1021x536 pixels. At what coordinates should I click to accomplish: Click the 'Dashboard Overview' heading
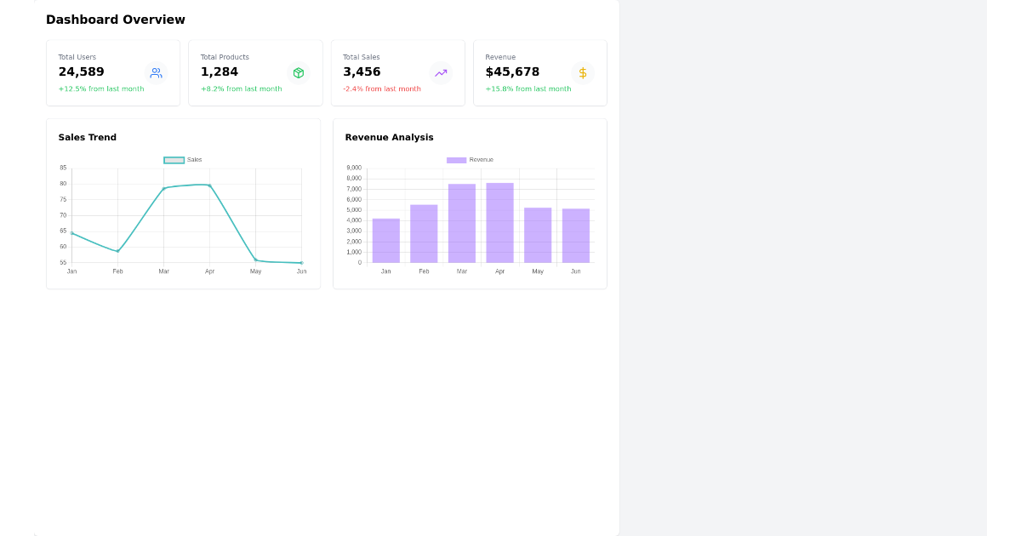(115, 19)
